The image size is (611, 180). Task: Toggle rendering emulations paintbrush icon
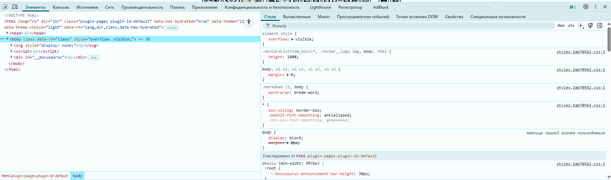click(x=590, y=25)
